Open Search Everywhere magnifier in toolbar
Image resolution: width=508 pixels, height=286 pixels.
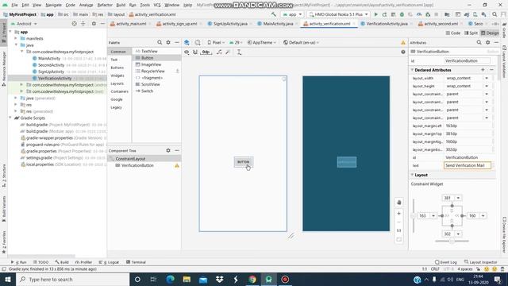point(495,14)
